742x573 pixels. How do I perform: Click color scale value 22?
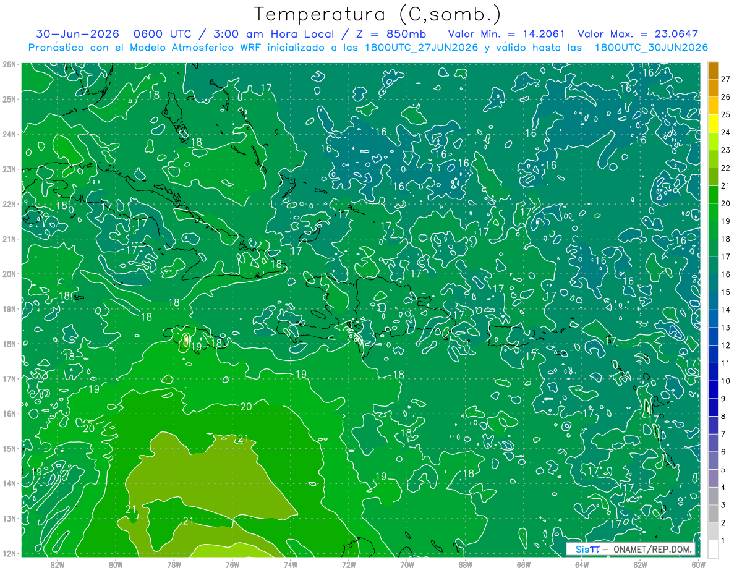726,168
